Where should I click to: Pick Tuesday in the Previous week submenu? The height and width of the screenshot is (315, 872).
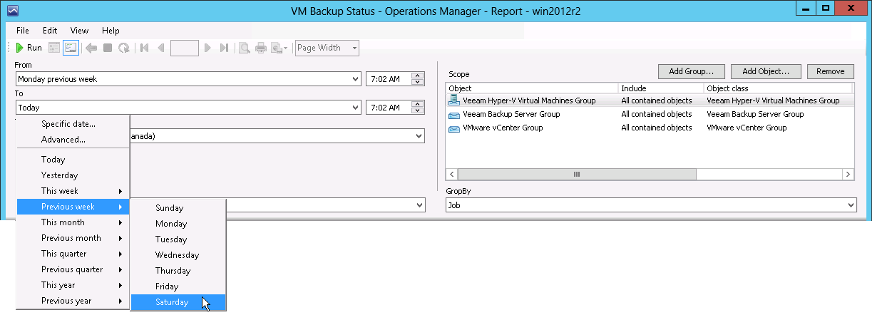pyautogui.click(x=178, y=239)
